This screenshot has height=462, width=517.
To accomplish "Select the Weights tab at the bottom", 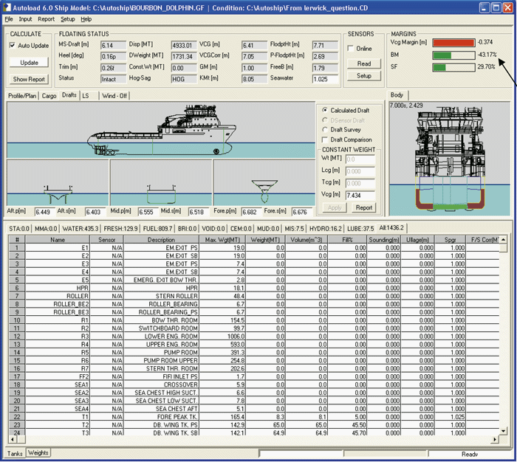I will click(x=38, y=453).
